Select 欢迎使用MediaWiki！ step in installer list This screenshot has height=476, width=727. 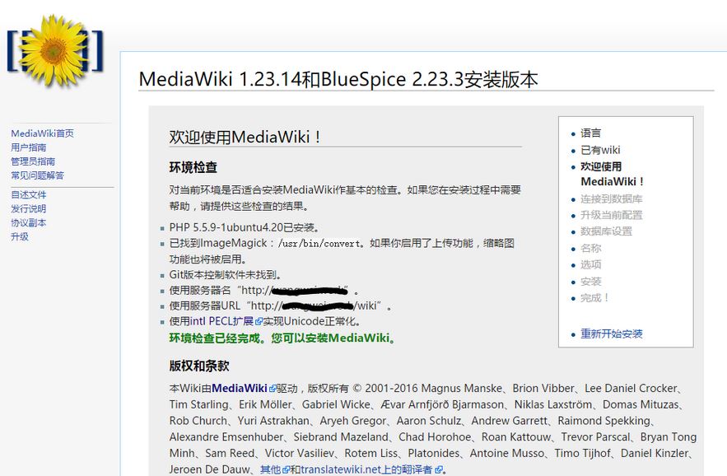coord(612,174)
